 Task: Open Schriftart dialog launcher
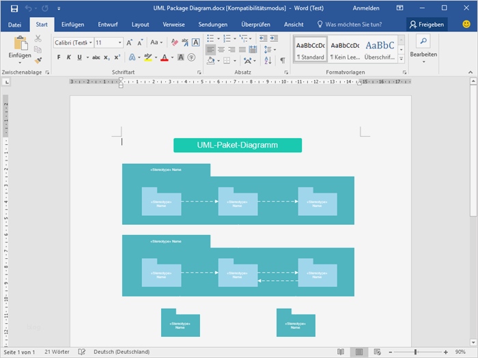(199, 72)
